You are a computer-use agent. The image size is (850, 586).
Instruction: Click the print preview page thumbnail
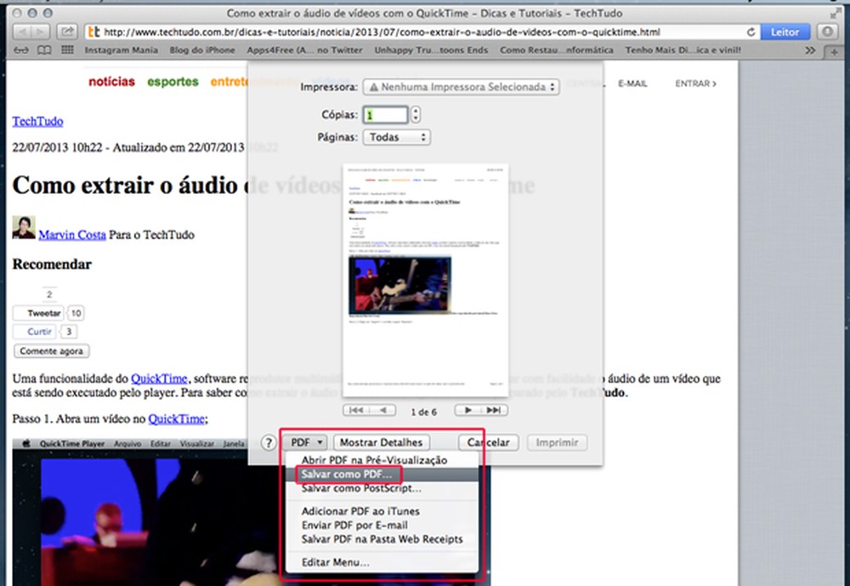[426, 280]
